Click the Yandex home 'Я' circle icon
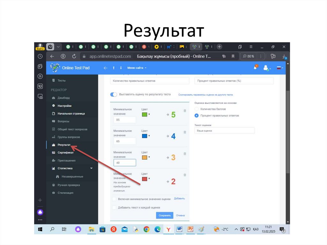327x245 pixels. point(63,56)
